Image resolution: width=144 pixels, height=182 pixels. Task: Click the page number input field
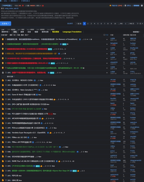pos(126,24)
